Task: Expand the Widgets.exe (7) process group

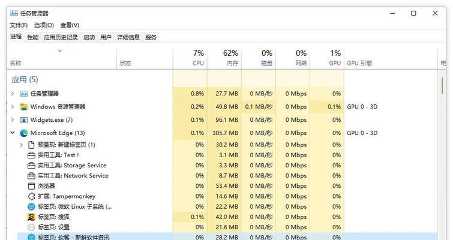Action: click(13, 120)
